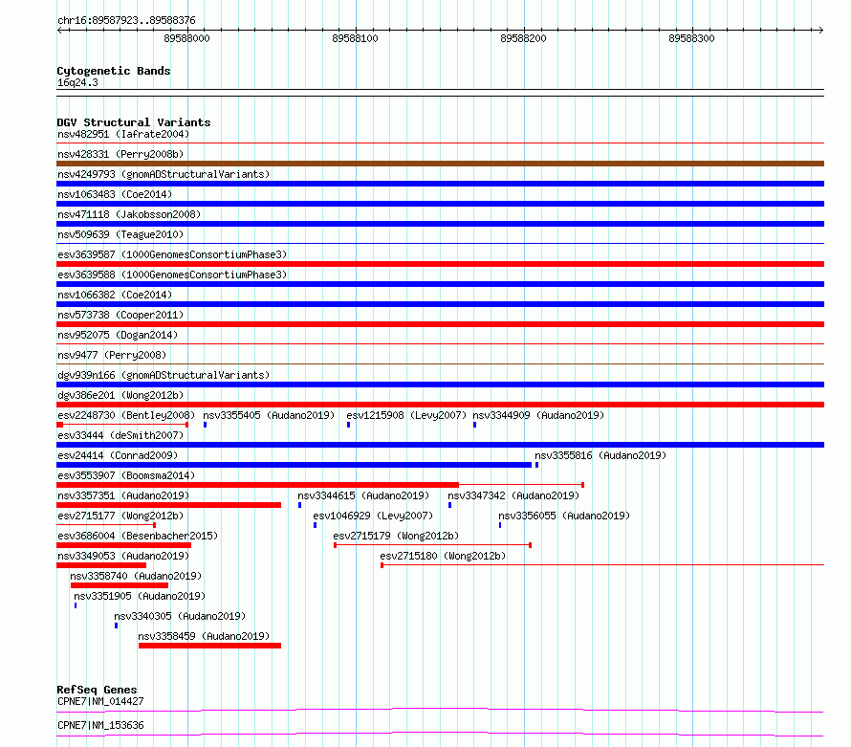Click nsv3347342 (Audano2019) label
The height and width of the screenshot is (747, 851).
point(513,495)
